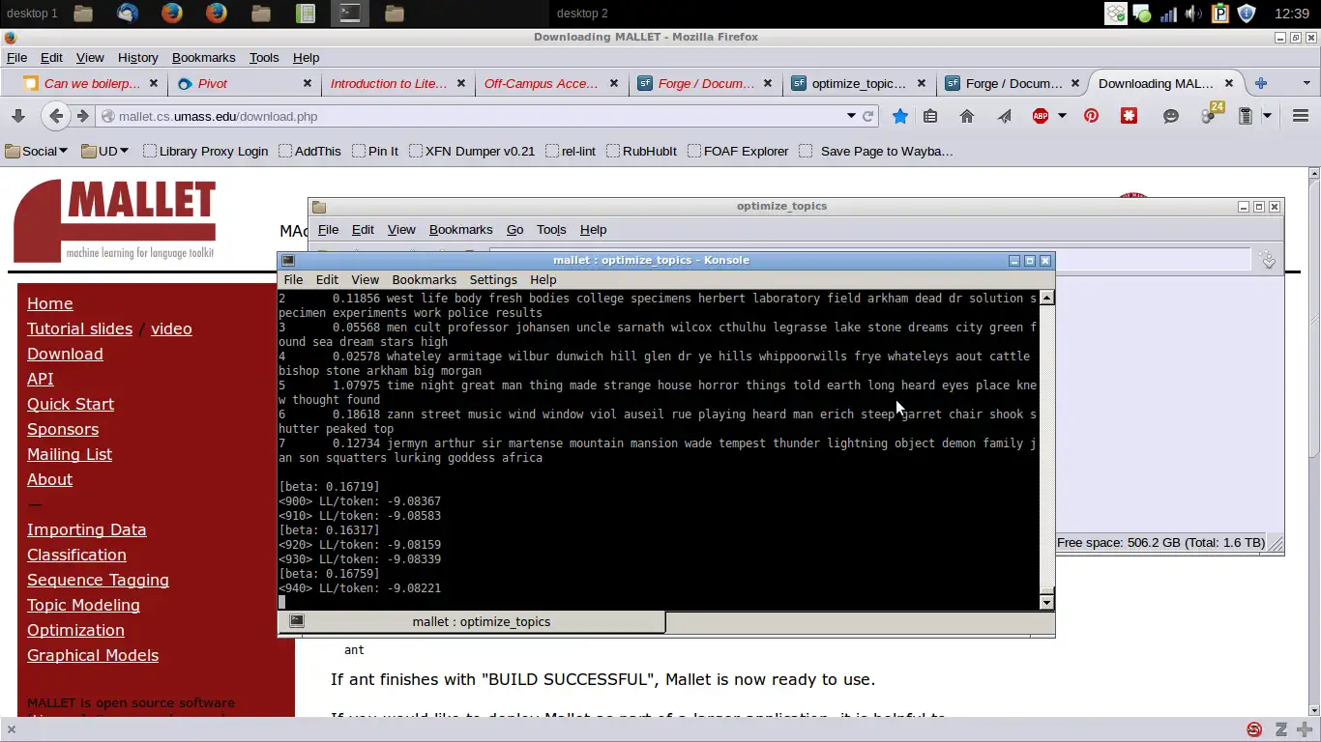1321x742 pixels.
Task: Click the Firefox page scrollbar up arrow
Action: [1314, 175]
